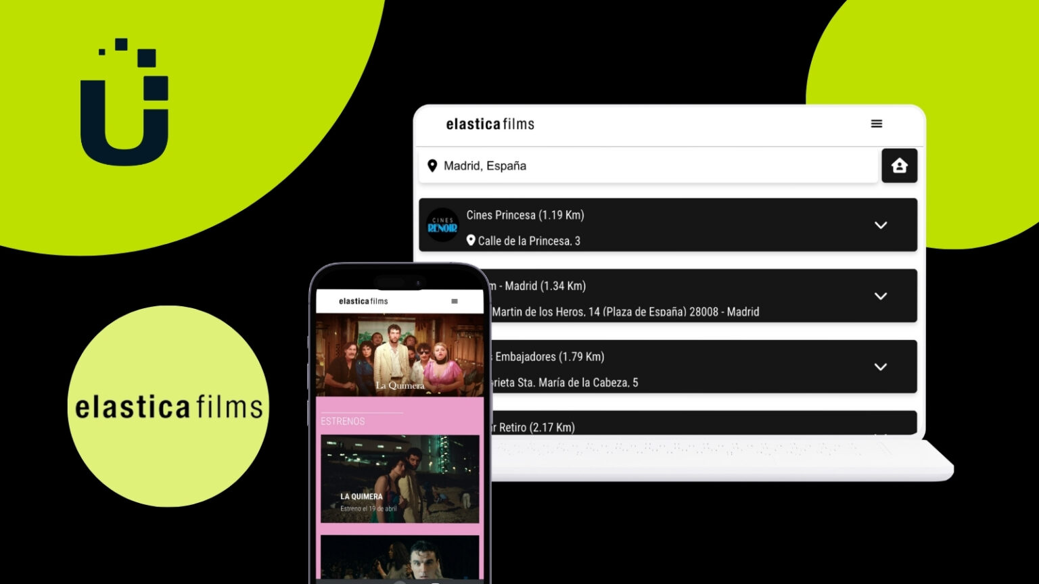Expand the Cines Princesa entry
This screenshot has width=1039, height=584.
[x=880, y=225]
